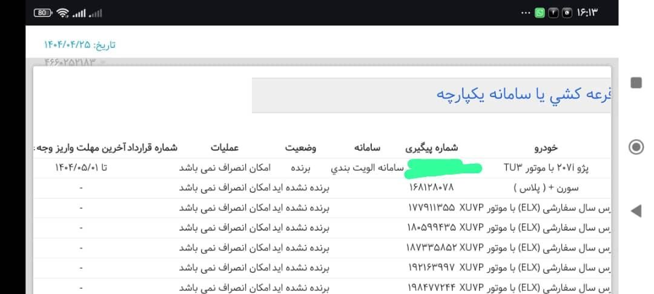The width and height of the screenshot is (654, 294).
Task: Click the ELX car name in ۱۷۷۹۱۱۳۵۵ row
Action: (535, 208)
